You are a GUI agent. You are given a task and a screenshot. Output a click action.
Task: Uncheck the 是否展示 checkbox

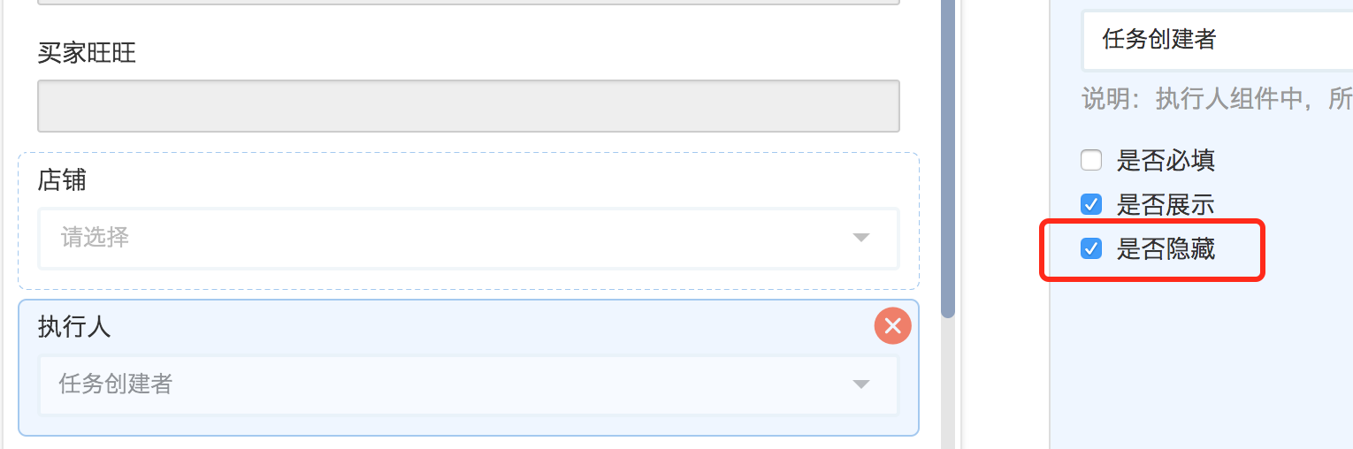(x=1092, y=205)
